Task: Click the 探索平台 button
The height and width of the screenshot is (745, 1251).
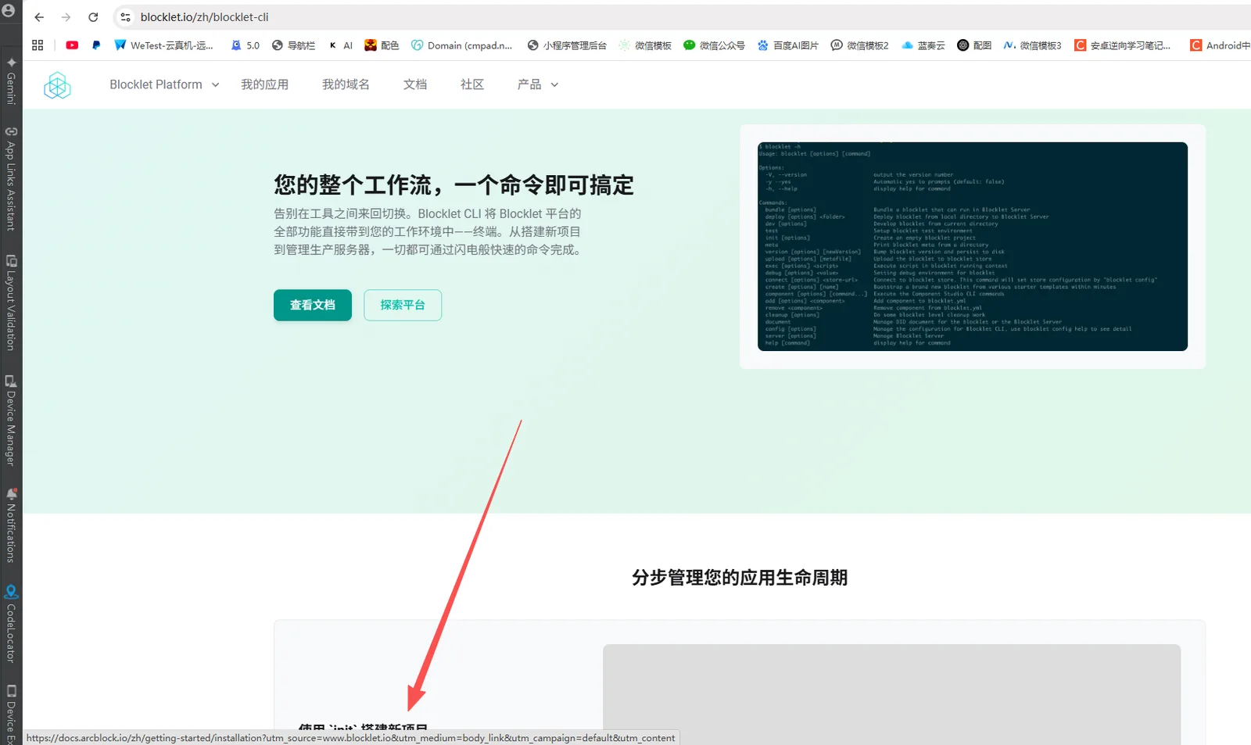Action: click(403, 305)
